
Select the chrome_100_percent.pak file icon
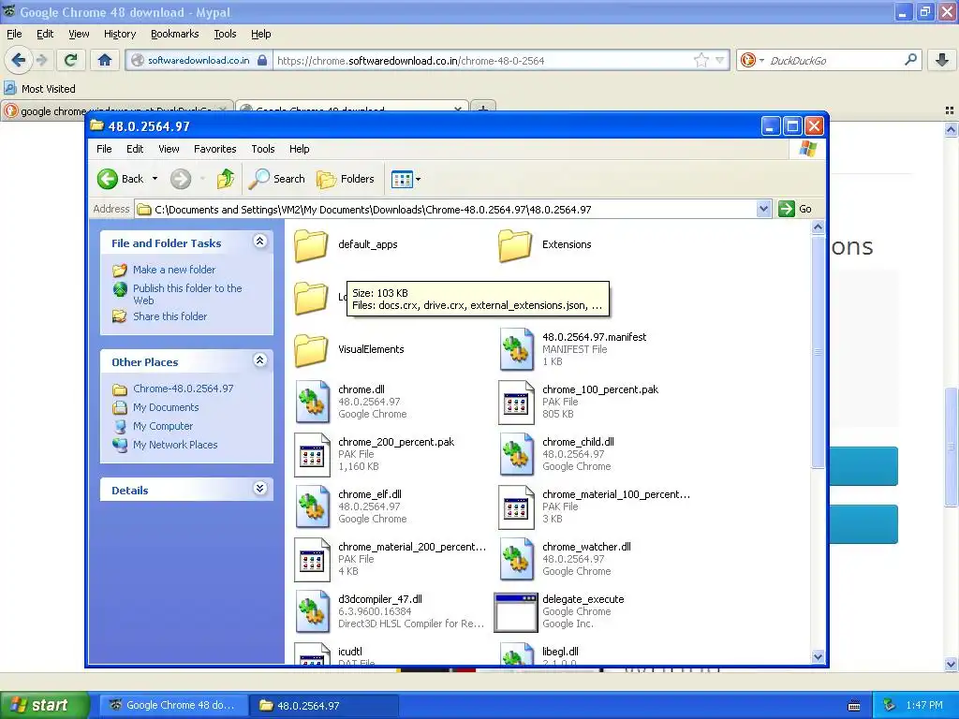point(516,403)
